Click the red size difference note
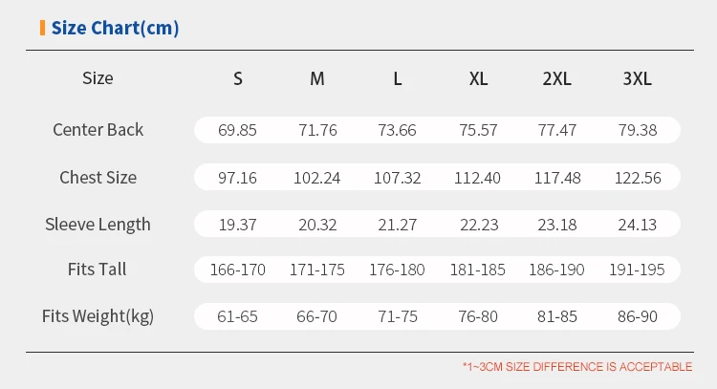The width and height of the screenshot is (717, 389). pyautogui.click(x=577, y=367)
